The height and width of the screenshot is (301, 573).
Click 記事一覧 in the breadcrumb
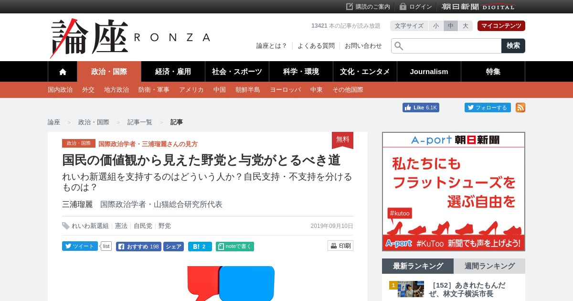(139, 122)
